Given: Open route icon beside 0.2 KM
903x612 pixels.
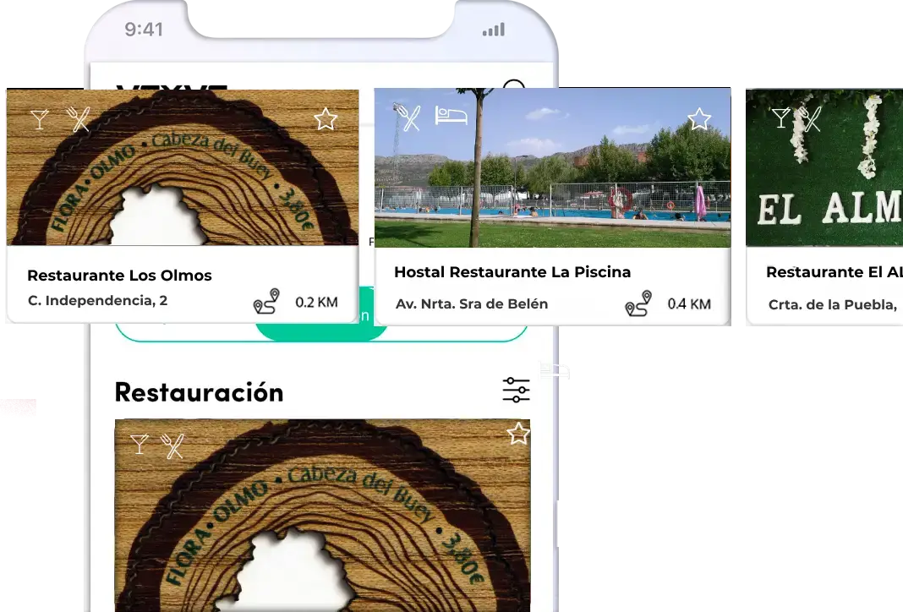Looking at the screenshot, I should click(266, 301).
